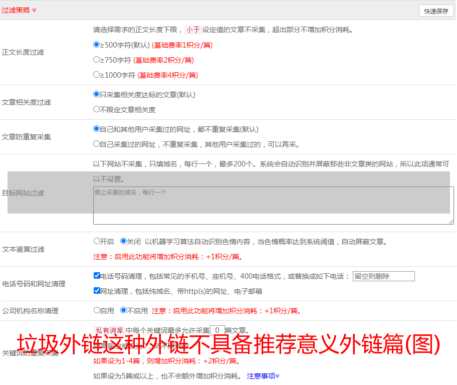Viewport: 457px width, 385px height.
Task: Select 不启用 for 公司机构名称清理
Action: coord(124,310)
